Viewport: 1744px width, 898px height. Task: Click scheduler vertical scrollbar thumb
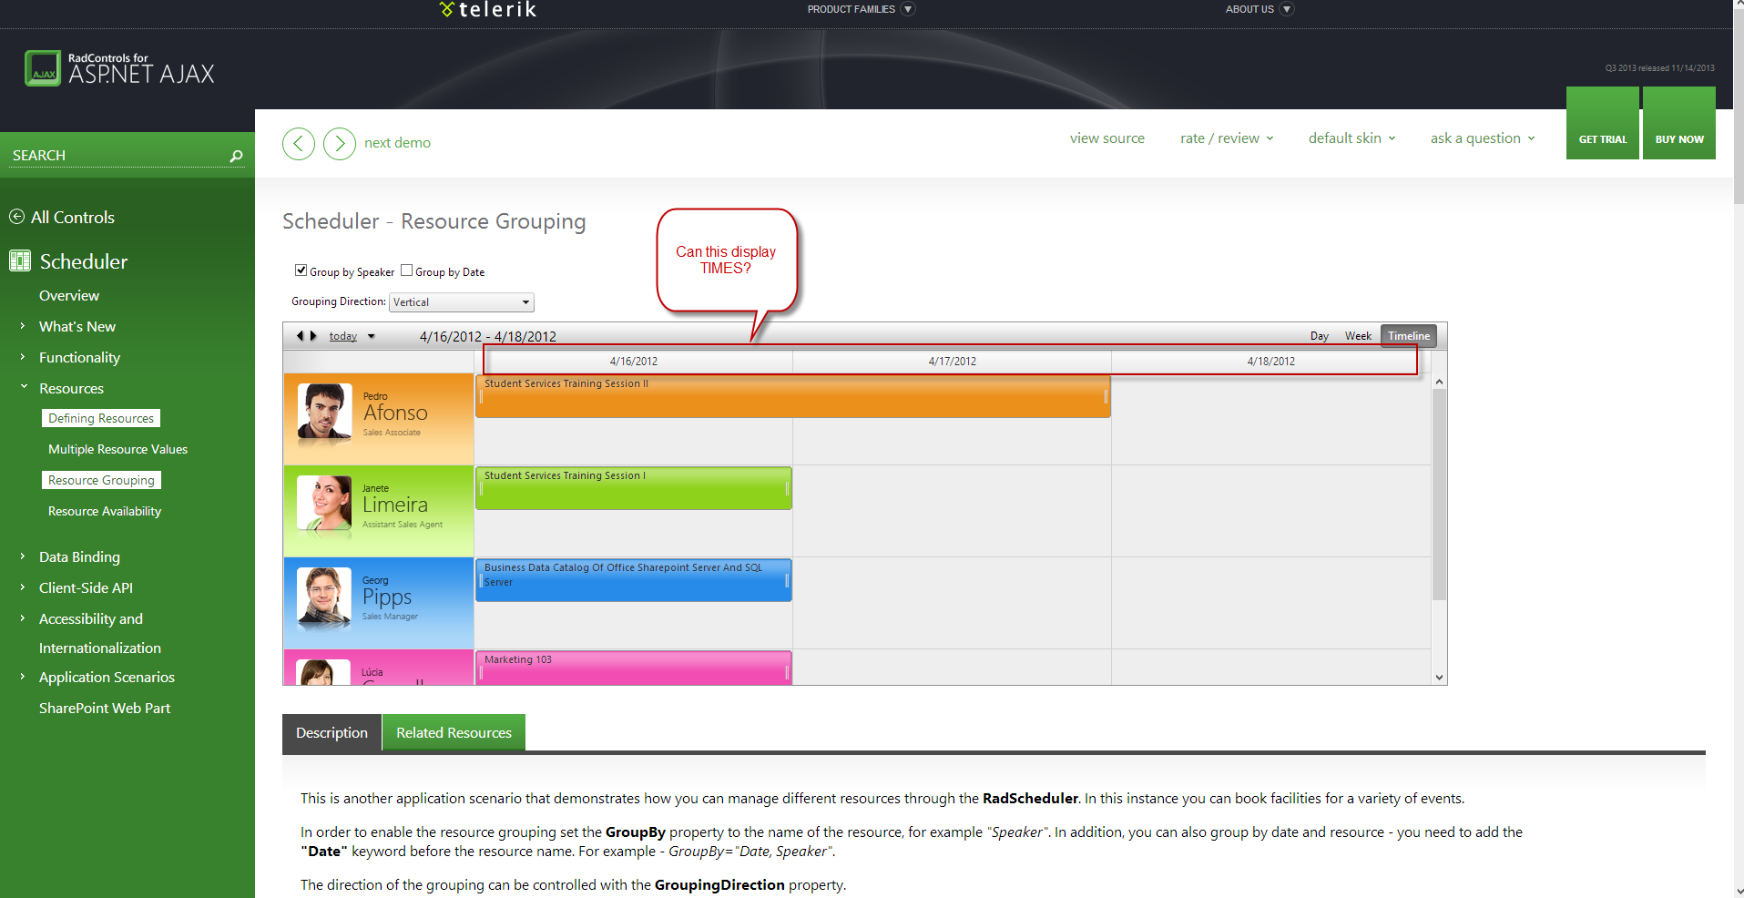(x=1439, y=495)
